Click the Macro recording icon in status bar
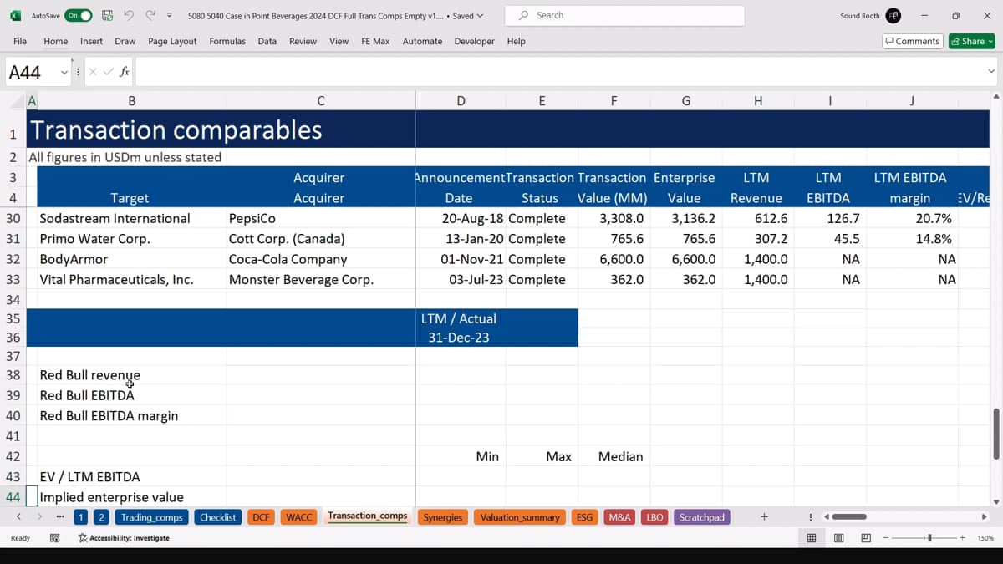 pos(55,538)
